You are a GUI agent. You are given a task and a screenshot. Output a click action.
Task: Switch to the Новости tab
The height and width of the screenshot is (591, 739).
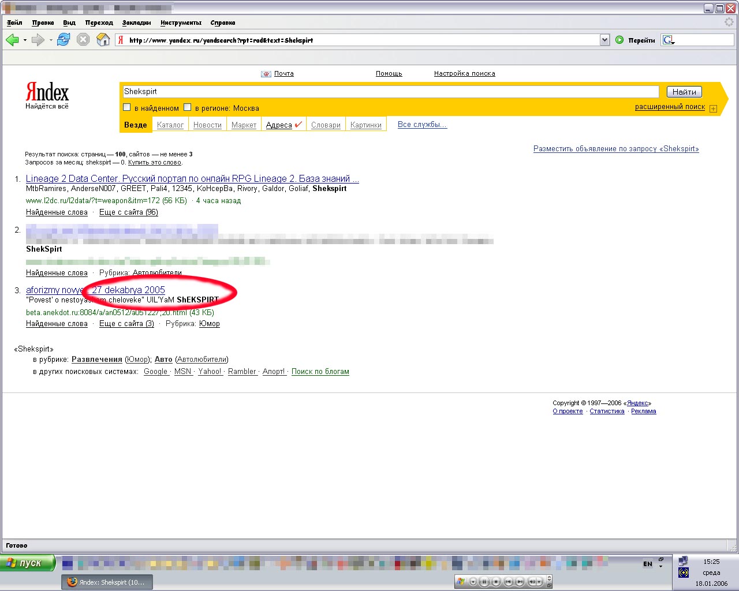(x=207, y=125)
